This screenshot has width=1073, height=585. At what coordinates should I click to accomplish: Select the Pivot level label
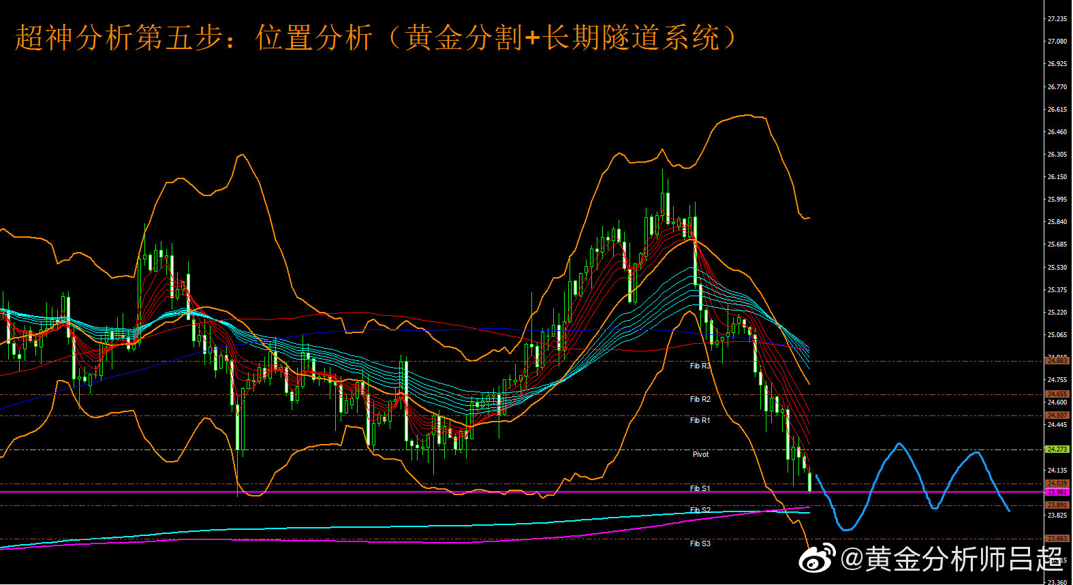point(700,454)
